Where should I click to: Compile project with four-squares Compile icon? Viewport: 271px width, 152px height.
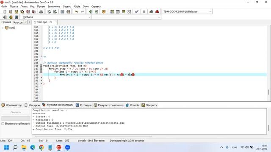click(x=112, y=11)
